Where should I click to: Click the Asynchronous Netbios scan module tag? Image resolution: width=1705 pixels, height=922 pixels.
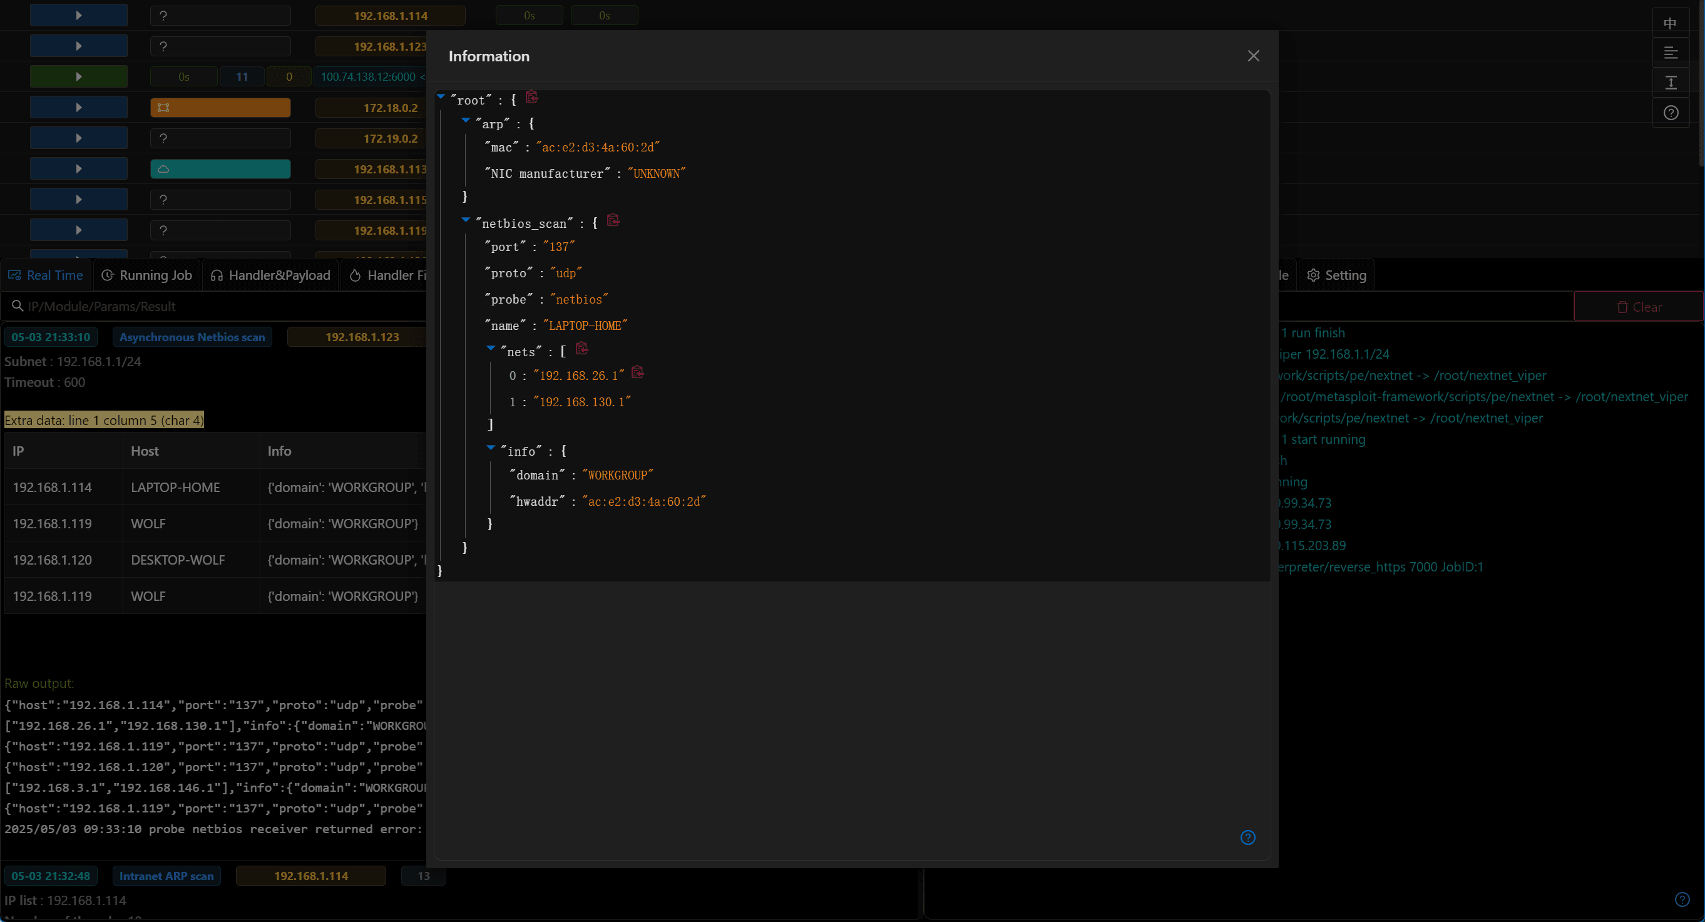tap(192, 337)
